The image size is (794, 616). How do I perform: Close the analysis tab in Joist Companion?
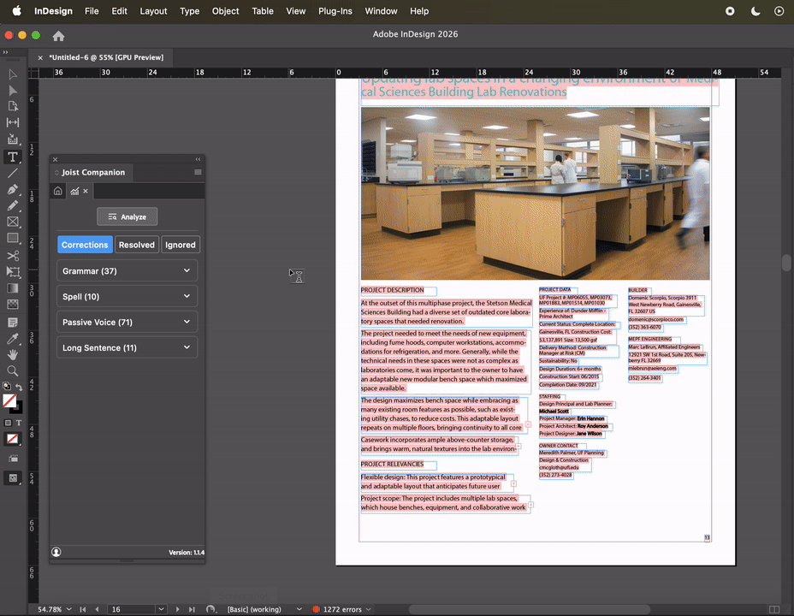pos(86,191)
